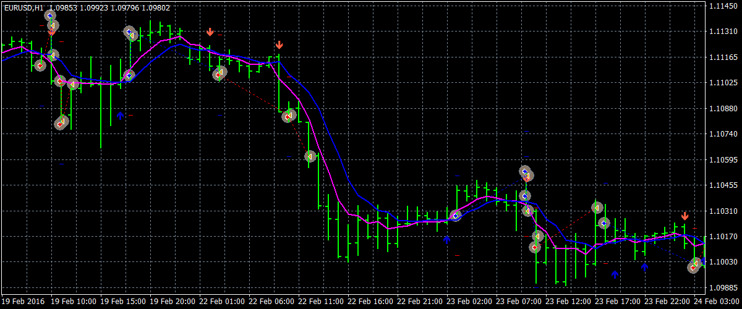This screenshot has width=742, height=309.
Task: Select the trade marker on the steep 22 Feb 11:00 decline
Action: 310,156
